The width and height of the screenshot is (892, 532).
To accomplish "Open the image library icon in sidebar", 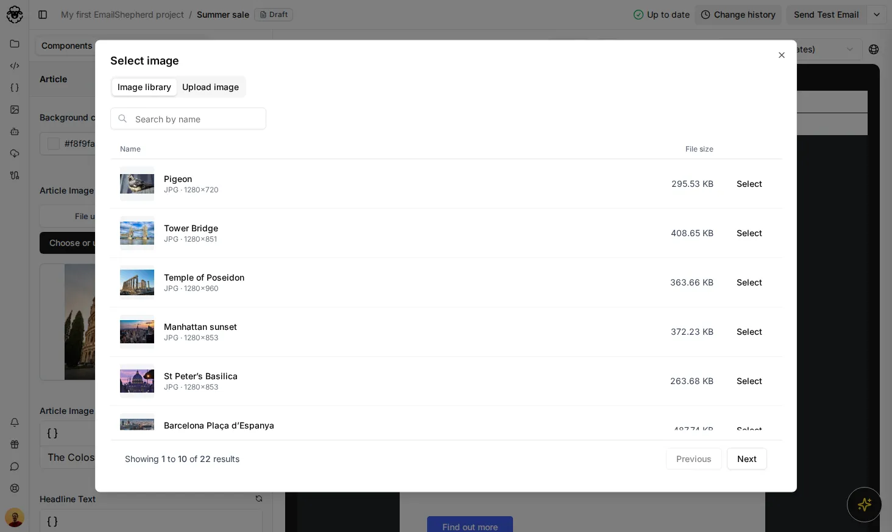I will pyautogui.click(x=15, y=110).
